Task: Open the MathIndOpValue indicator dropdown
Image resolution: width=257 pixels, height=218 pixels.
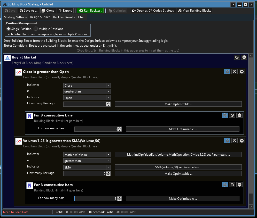Action: click(x=108, y=155)
